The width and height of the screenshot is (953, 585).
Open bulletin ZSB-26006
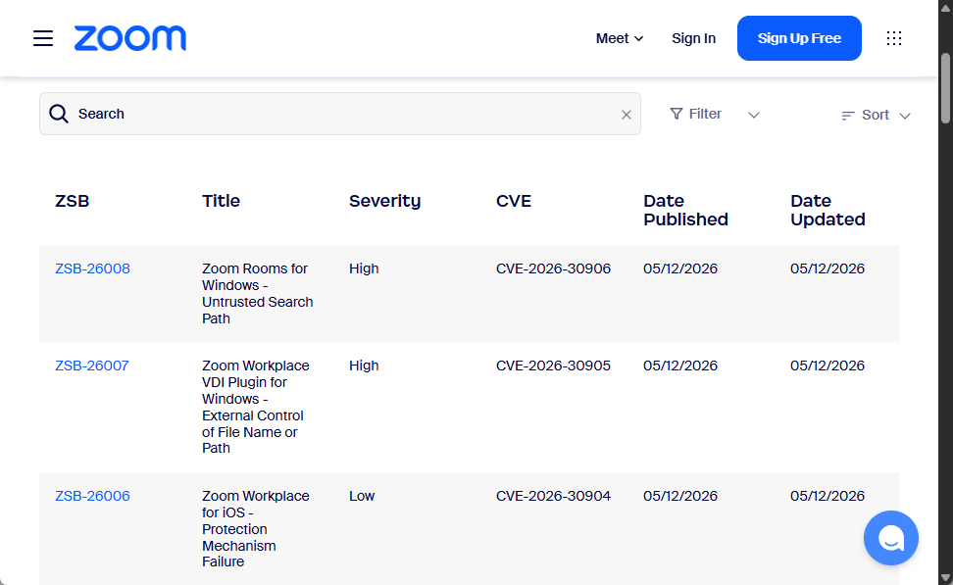point(92,496)
